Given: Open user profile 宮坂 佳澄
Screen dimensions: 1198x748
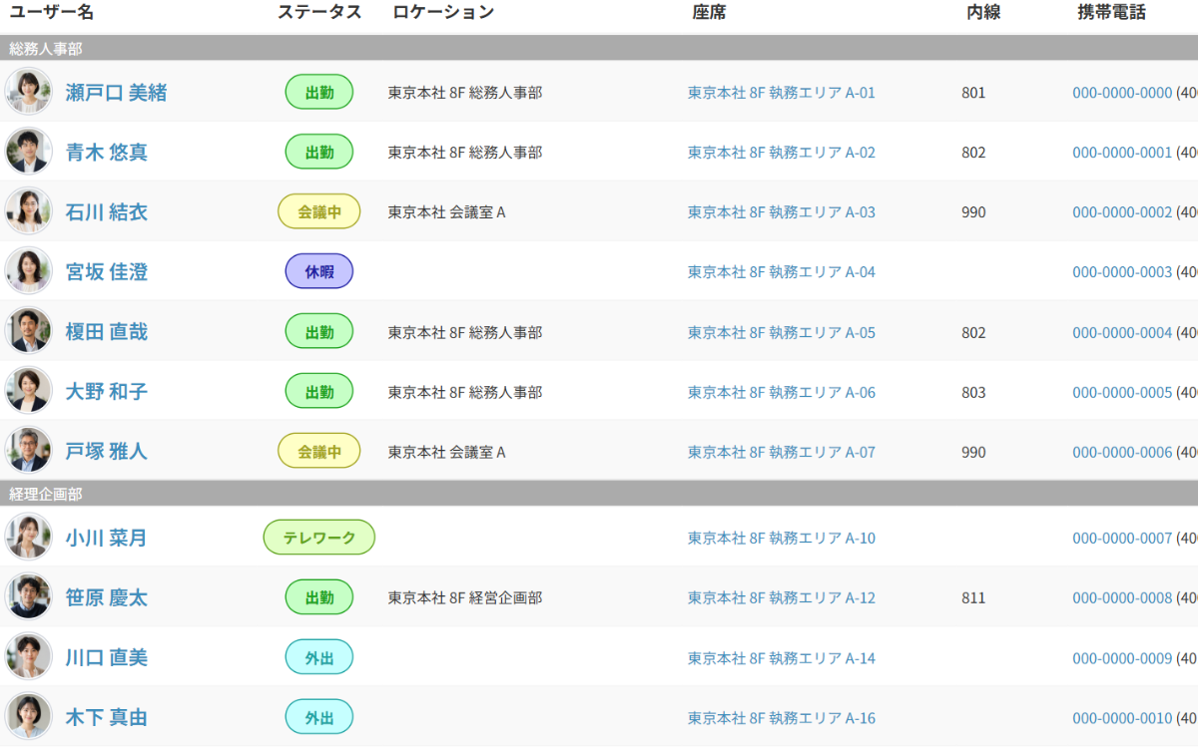Looking at the screenshot, I should (107, 272).
